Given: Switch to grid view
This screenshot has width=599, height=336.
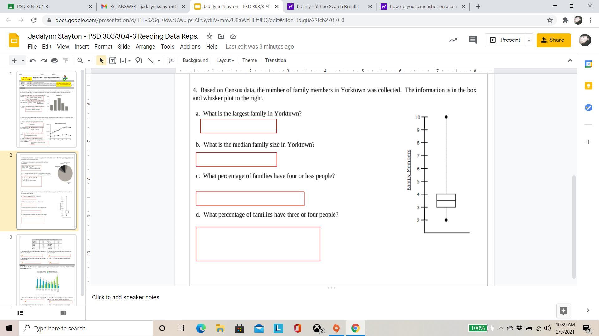Looking at the screenshot, I should click(x=63, y=313).
